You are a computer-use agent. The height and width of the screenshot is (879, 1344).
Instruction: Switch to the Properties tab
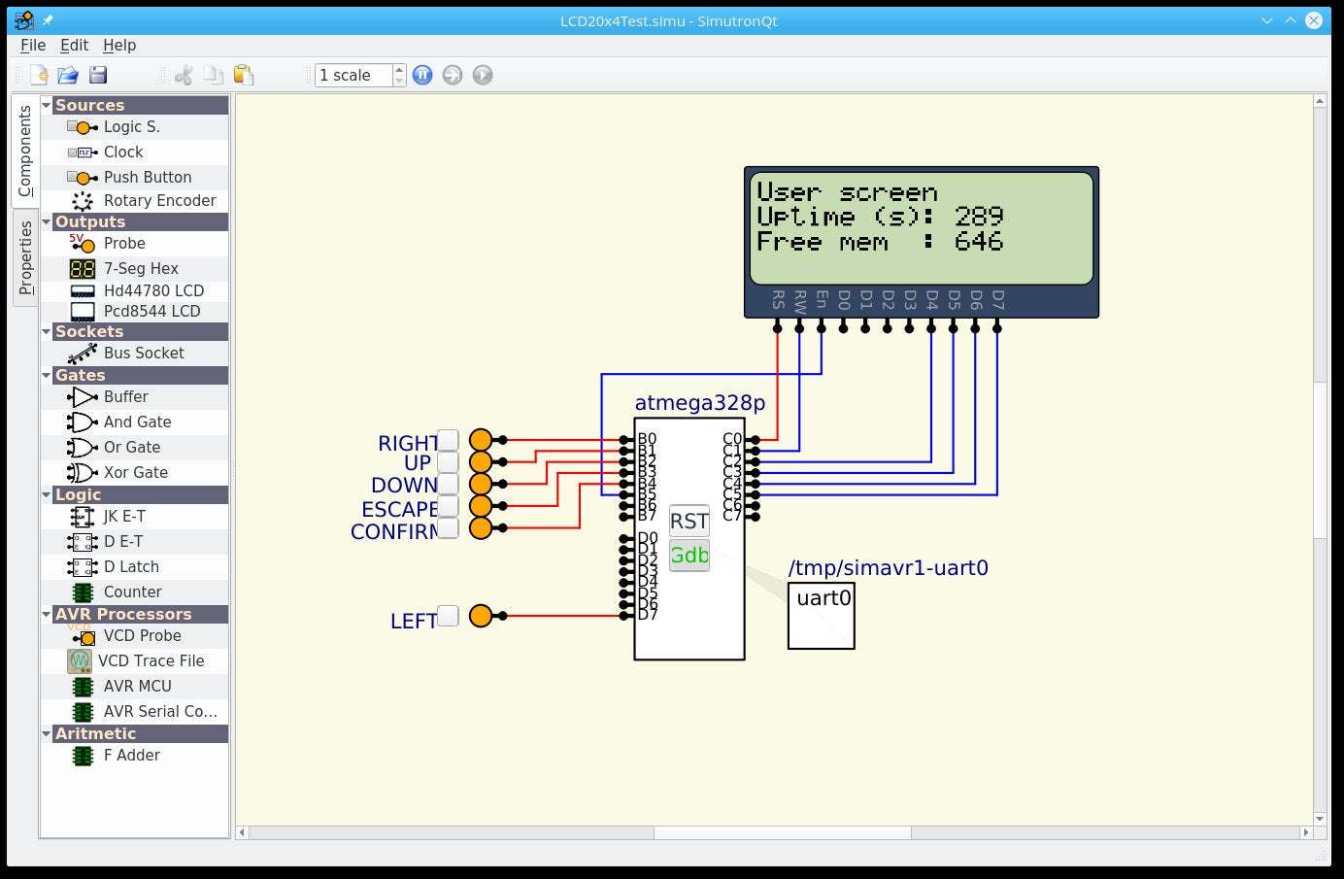coord(24,254)
